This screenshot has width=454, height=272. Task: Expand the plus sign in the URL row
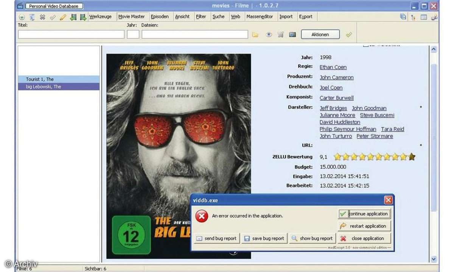[x=421, y=145]
